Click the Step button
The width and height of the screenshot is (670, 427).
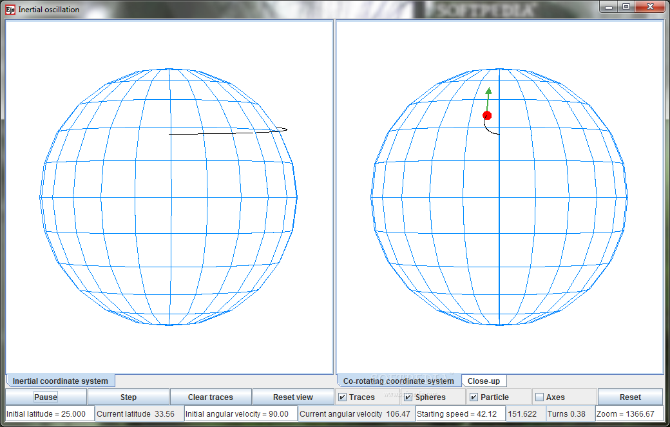[x=128, y=397]
